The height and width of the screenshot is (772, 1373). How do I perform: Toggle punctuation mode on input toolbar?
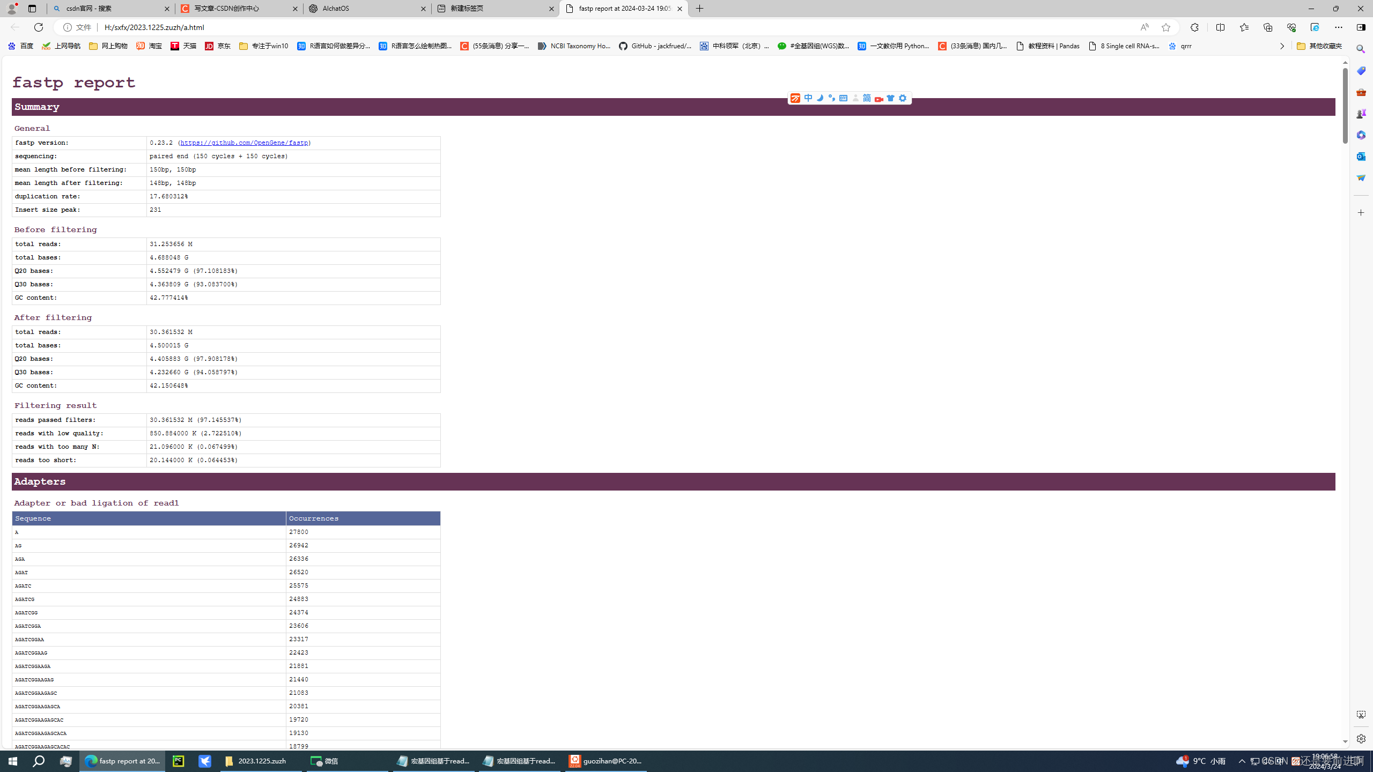click(x=831, y=98)
